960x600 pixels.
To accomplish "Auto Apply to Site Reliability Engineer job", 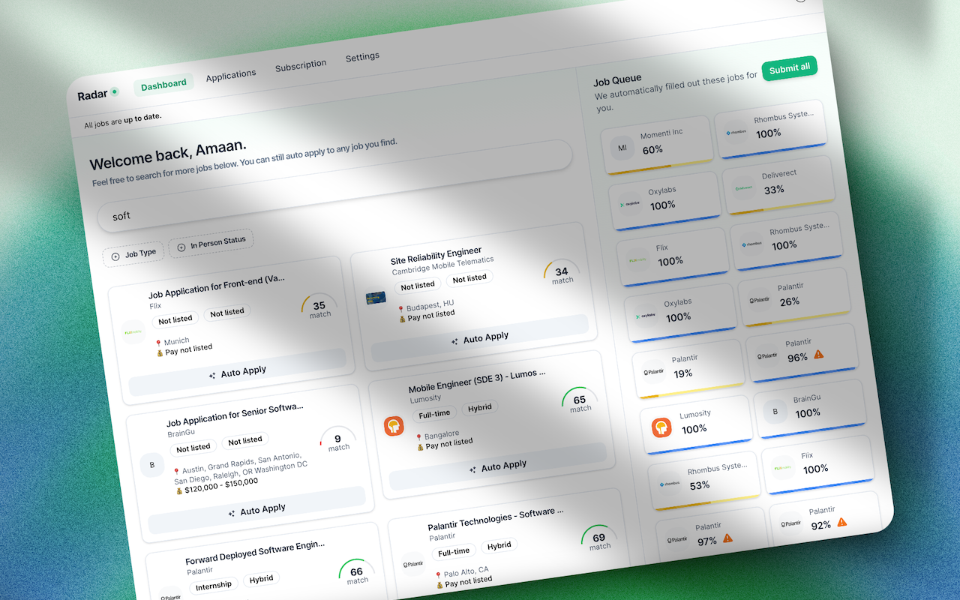I will [480, 337].
